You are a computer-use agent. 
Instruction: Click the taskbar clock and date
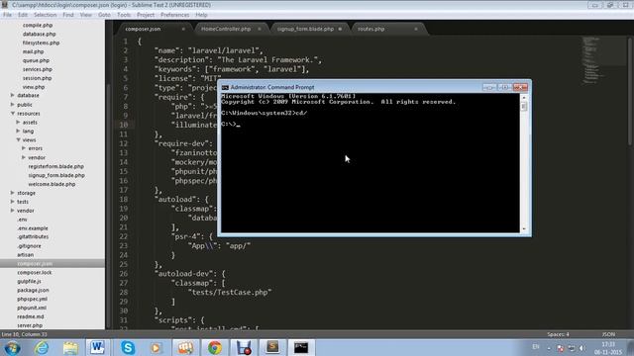pyautogui.click(x=608, y=348)
